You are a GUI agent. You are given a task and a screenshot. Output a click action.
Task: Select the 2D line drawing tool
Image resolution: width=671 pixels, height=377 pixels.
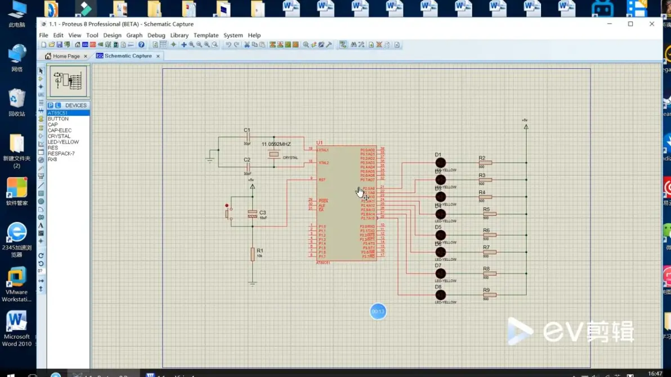[41, 185]
